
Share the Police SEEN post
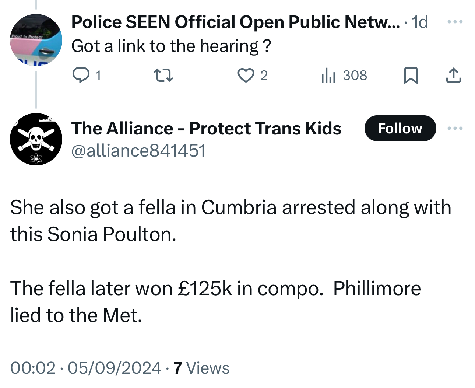coord(453,75)
